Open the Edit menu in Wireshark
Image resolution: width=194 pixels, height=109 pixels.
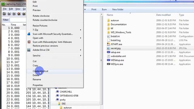click(11, 9)
